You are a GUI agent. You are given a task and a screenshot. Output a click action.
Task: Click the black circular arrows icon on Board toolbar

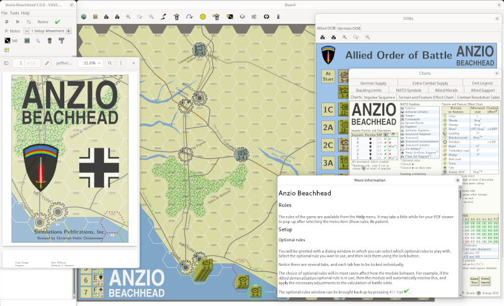point(266,17)
